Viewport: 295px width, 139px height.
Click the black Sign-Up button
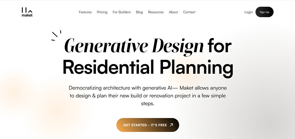tap(264, 12)
